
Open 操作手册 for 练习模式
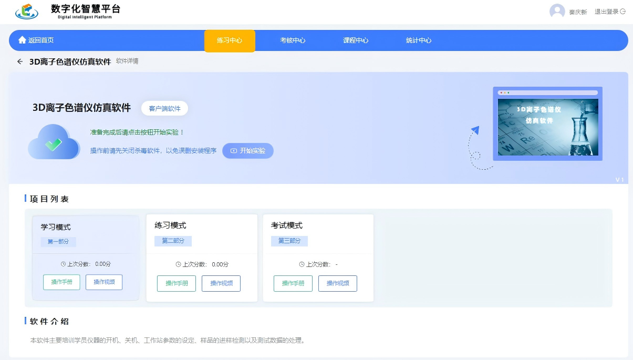pos(177,283)
